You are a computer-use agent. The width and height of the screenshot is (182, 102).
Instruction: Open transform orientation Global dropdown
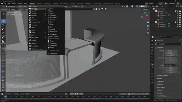click(x=66, y=6)
